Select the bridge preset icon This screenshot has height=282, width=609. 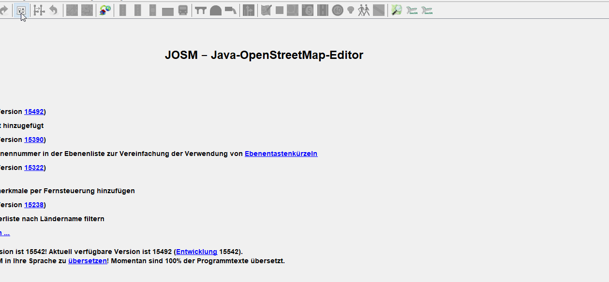tap(201, 10)
